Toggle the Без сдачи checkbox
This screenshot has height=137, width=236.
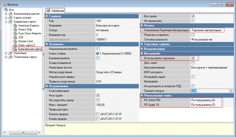point(193,16)
